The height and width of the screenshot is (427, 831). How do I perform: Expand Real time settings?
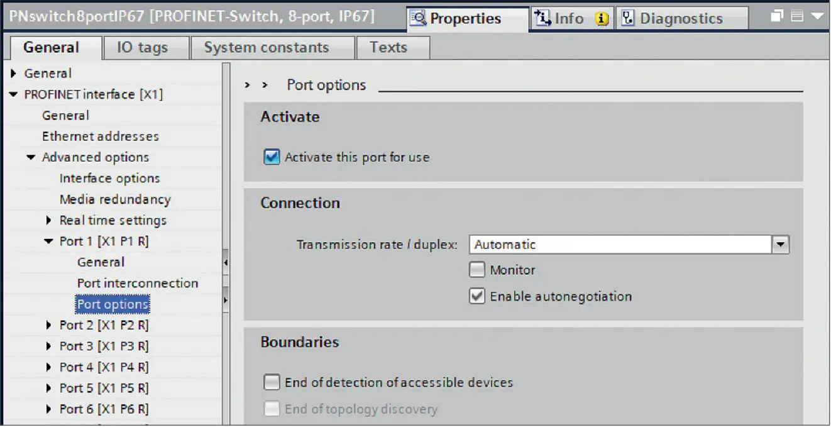[x=49, y=220]
